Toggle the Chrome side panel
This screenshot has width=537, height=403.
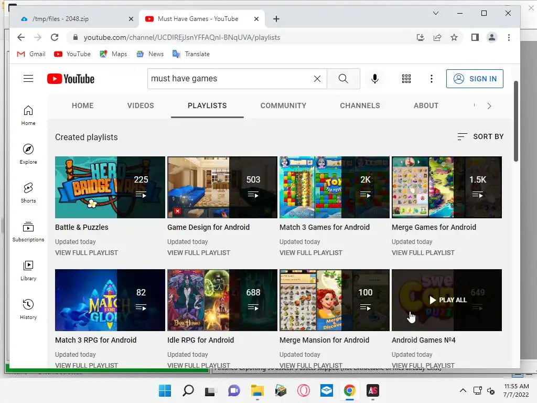click(475, 37)
